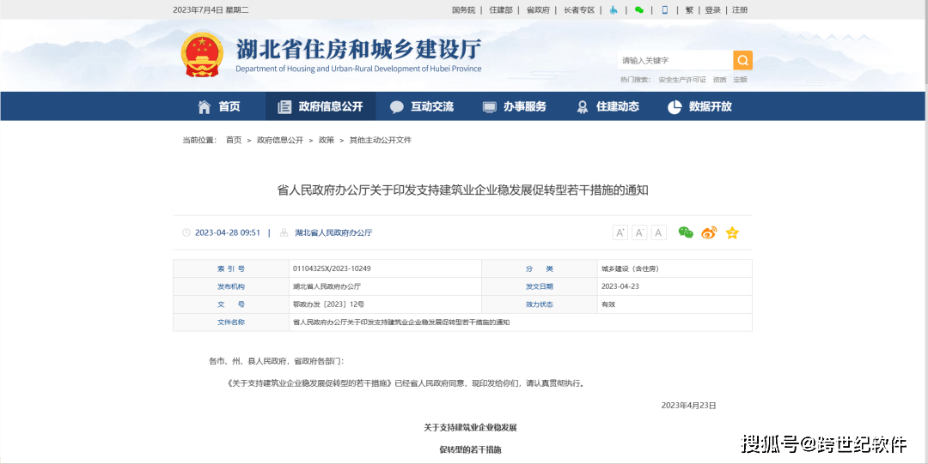928x464 pixels.
Task: Click the source 湖北省人民政府办公厅 near date
Action: 333,233
